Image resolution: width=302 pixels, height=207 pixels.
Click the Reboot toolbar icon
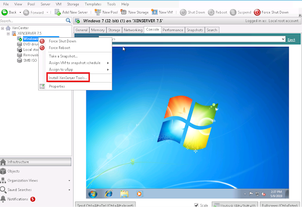(211, 12)
